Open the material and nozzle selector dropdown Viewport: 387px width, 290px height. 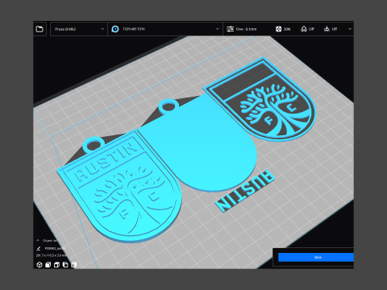[x=165, y=29]
